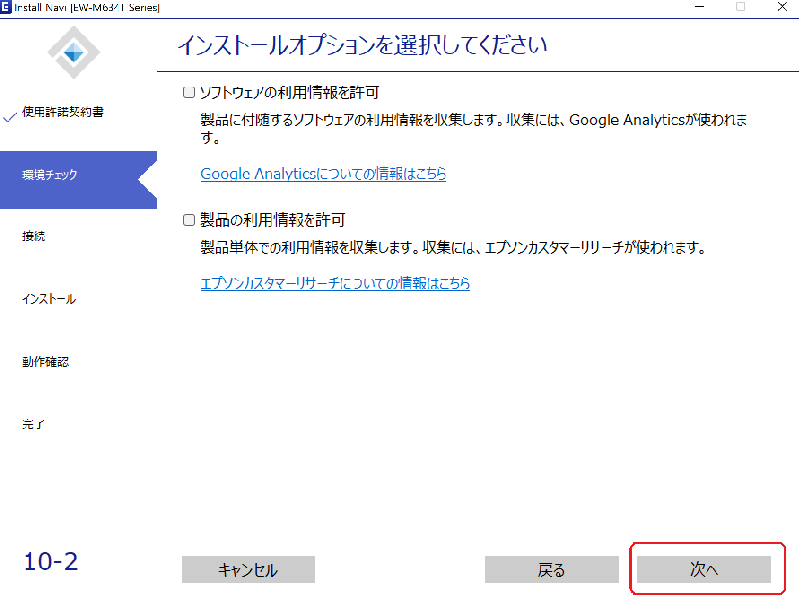This screenshot has height=599, width=799.
Task: Select 使用許諾契約書 step in sidebar
Action: pos(63,112)
